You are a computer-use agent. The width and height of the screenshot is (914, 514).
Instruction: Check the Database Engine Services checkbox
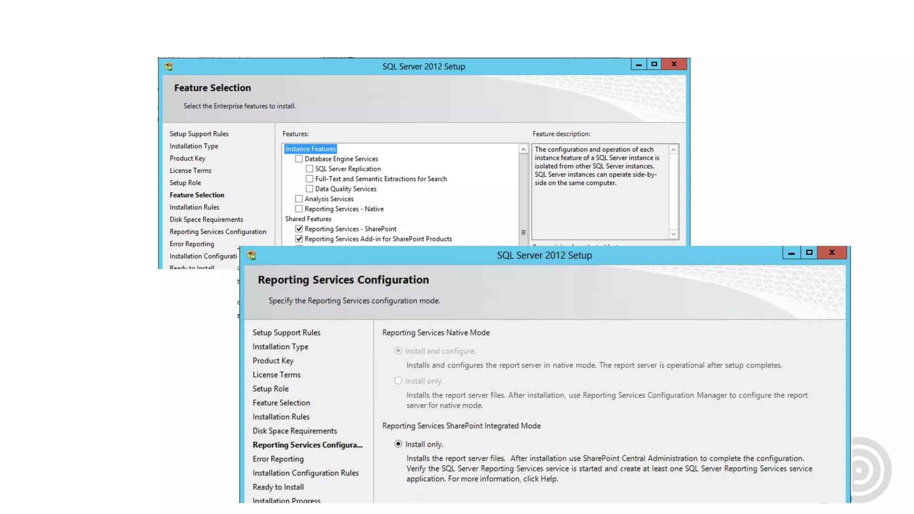tap(299, 159)
